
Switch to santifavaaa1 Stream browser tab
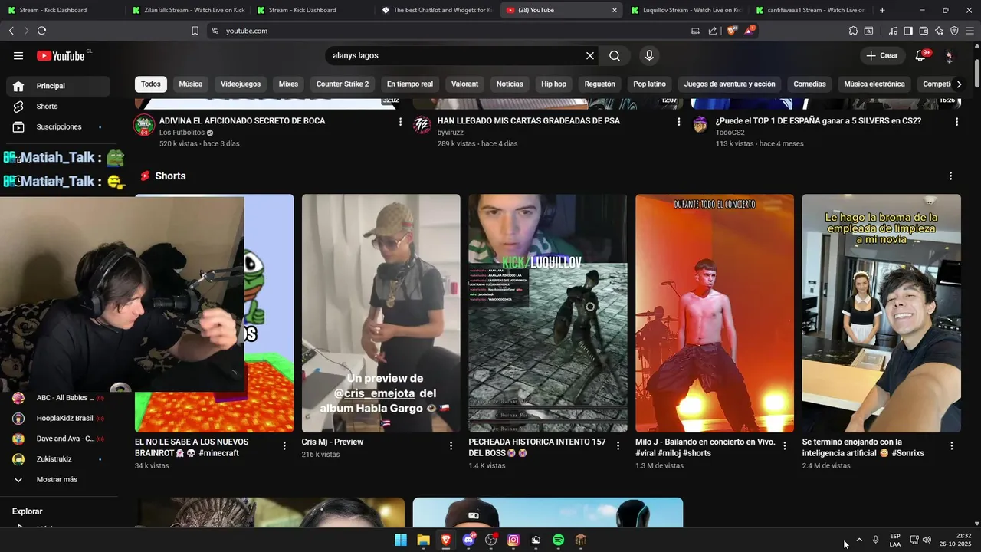click(x=811, y=10)
